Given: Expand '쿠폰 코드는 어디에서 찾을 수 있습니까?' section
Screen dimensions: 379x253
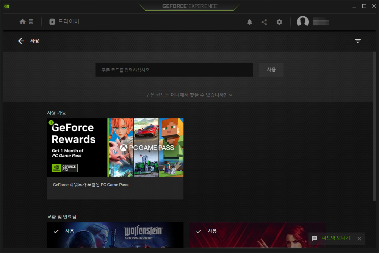Looking at the screenshot, I should tap(189, 95).
